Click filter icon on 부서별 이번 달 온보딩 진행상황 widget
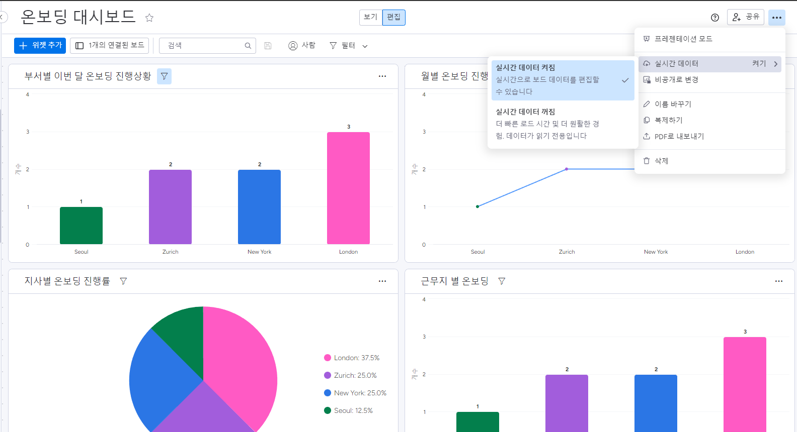The height and width of the screenshot is (432, 797). point(164,76)
